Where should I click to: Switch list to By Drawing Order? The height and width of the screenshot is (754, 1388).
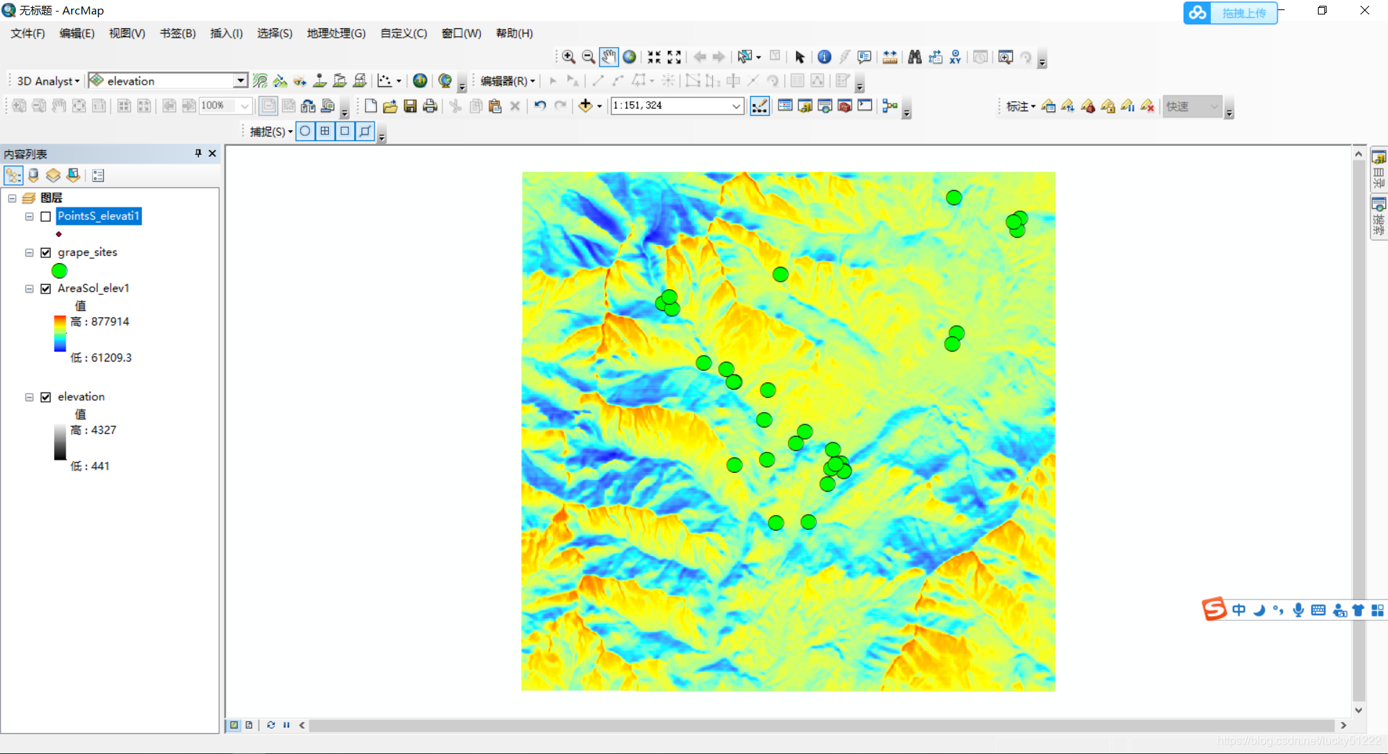point(13,175)
